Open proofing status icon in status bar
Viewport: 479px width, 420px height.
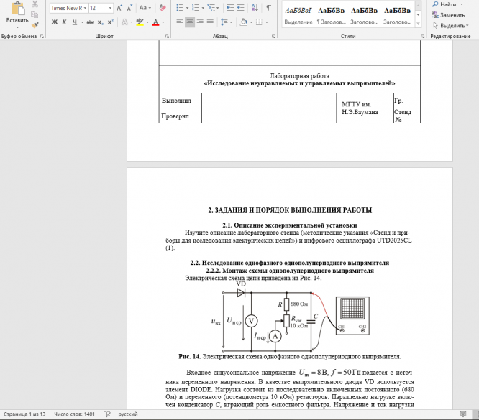coord(107,414)
